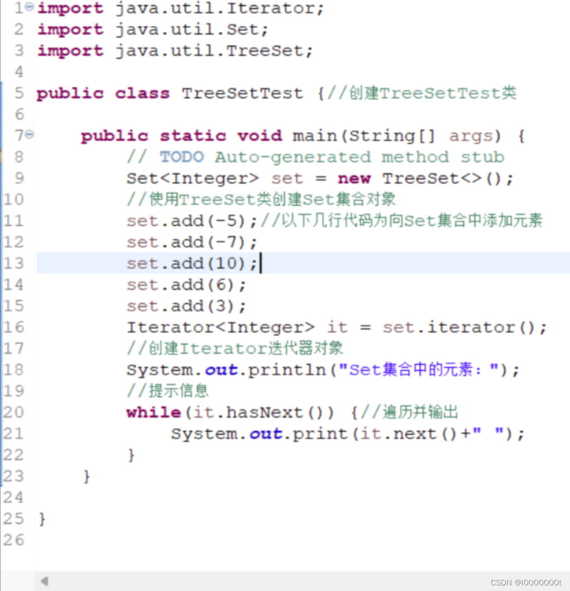This screenshot has width=570, height=591.
Task: Click comment '//创建TreeSetTest类'
Action: point(422,93)
